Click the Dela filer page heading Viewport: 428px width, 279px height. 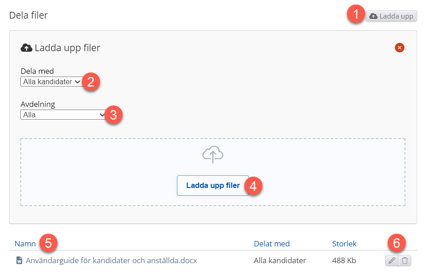pyautogui.click(x=29, y=15)
